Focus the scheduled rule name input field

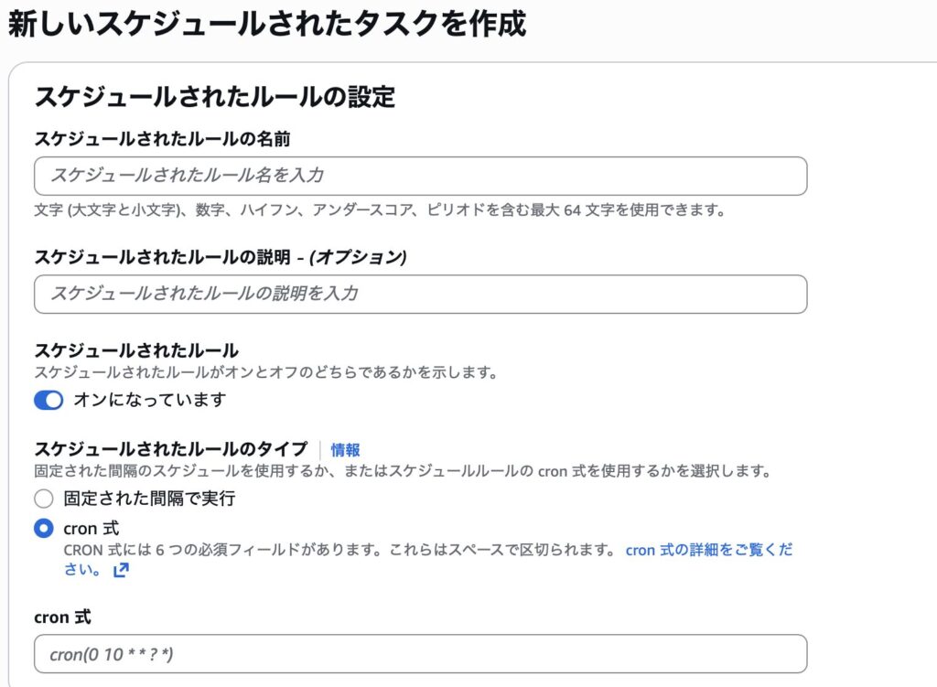pos(420,176)
